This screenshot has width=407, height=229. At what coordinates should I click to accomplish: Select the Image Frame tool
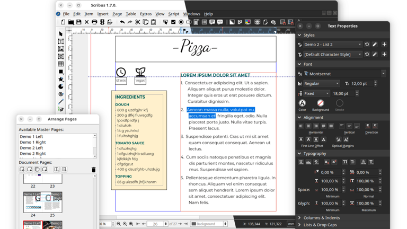click(61, 49)
